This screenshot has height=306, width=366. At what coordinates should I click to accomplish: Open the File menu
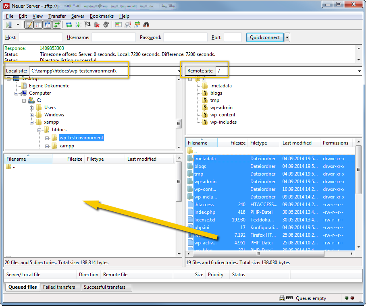click(10, 16)
